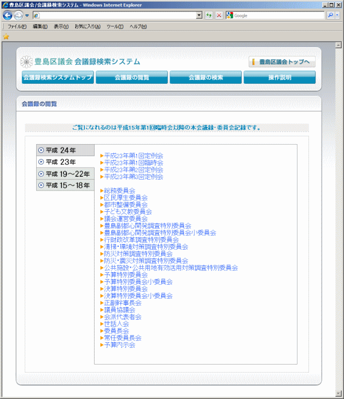Open the 正副幹事長会 link
The height and width of the screenshot is (399, 344).
[123, 303]
